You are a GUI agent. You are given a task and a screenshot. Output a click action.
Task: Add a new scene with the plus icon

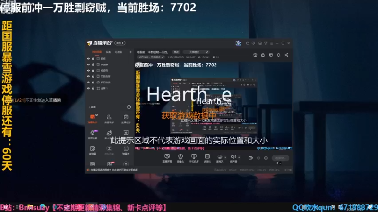tap(131, 52)
